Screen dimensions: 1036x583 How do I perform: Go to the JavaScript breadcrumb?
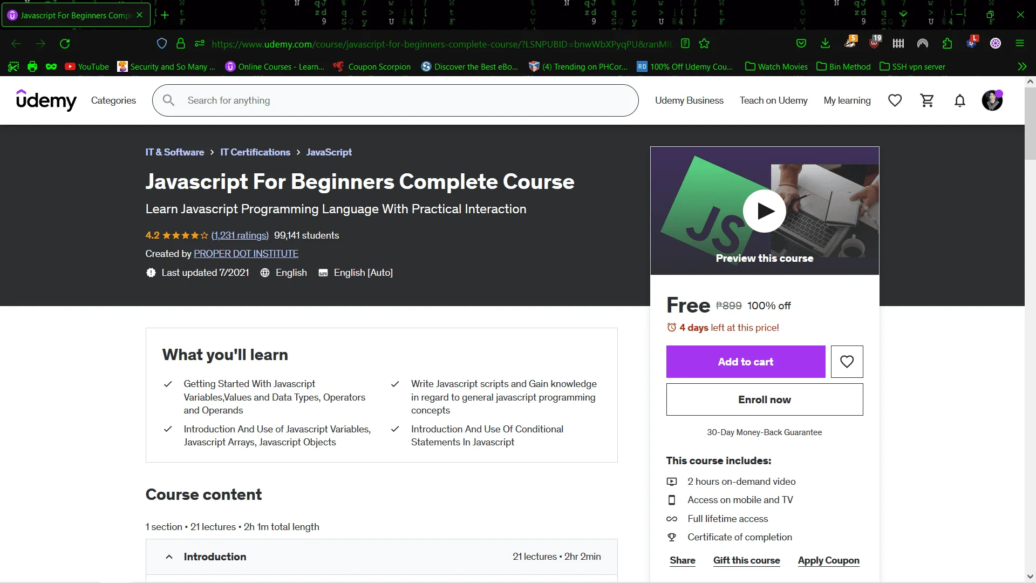click(329, 152)
